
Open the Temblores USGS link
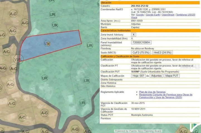pyautogui.click(x=185, y=15)
